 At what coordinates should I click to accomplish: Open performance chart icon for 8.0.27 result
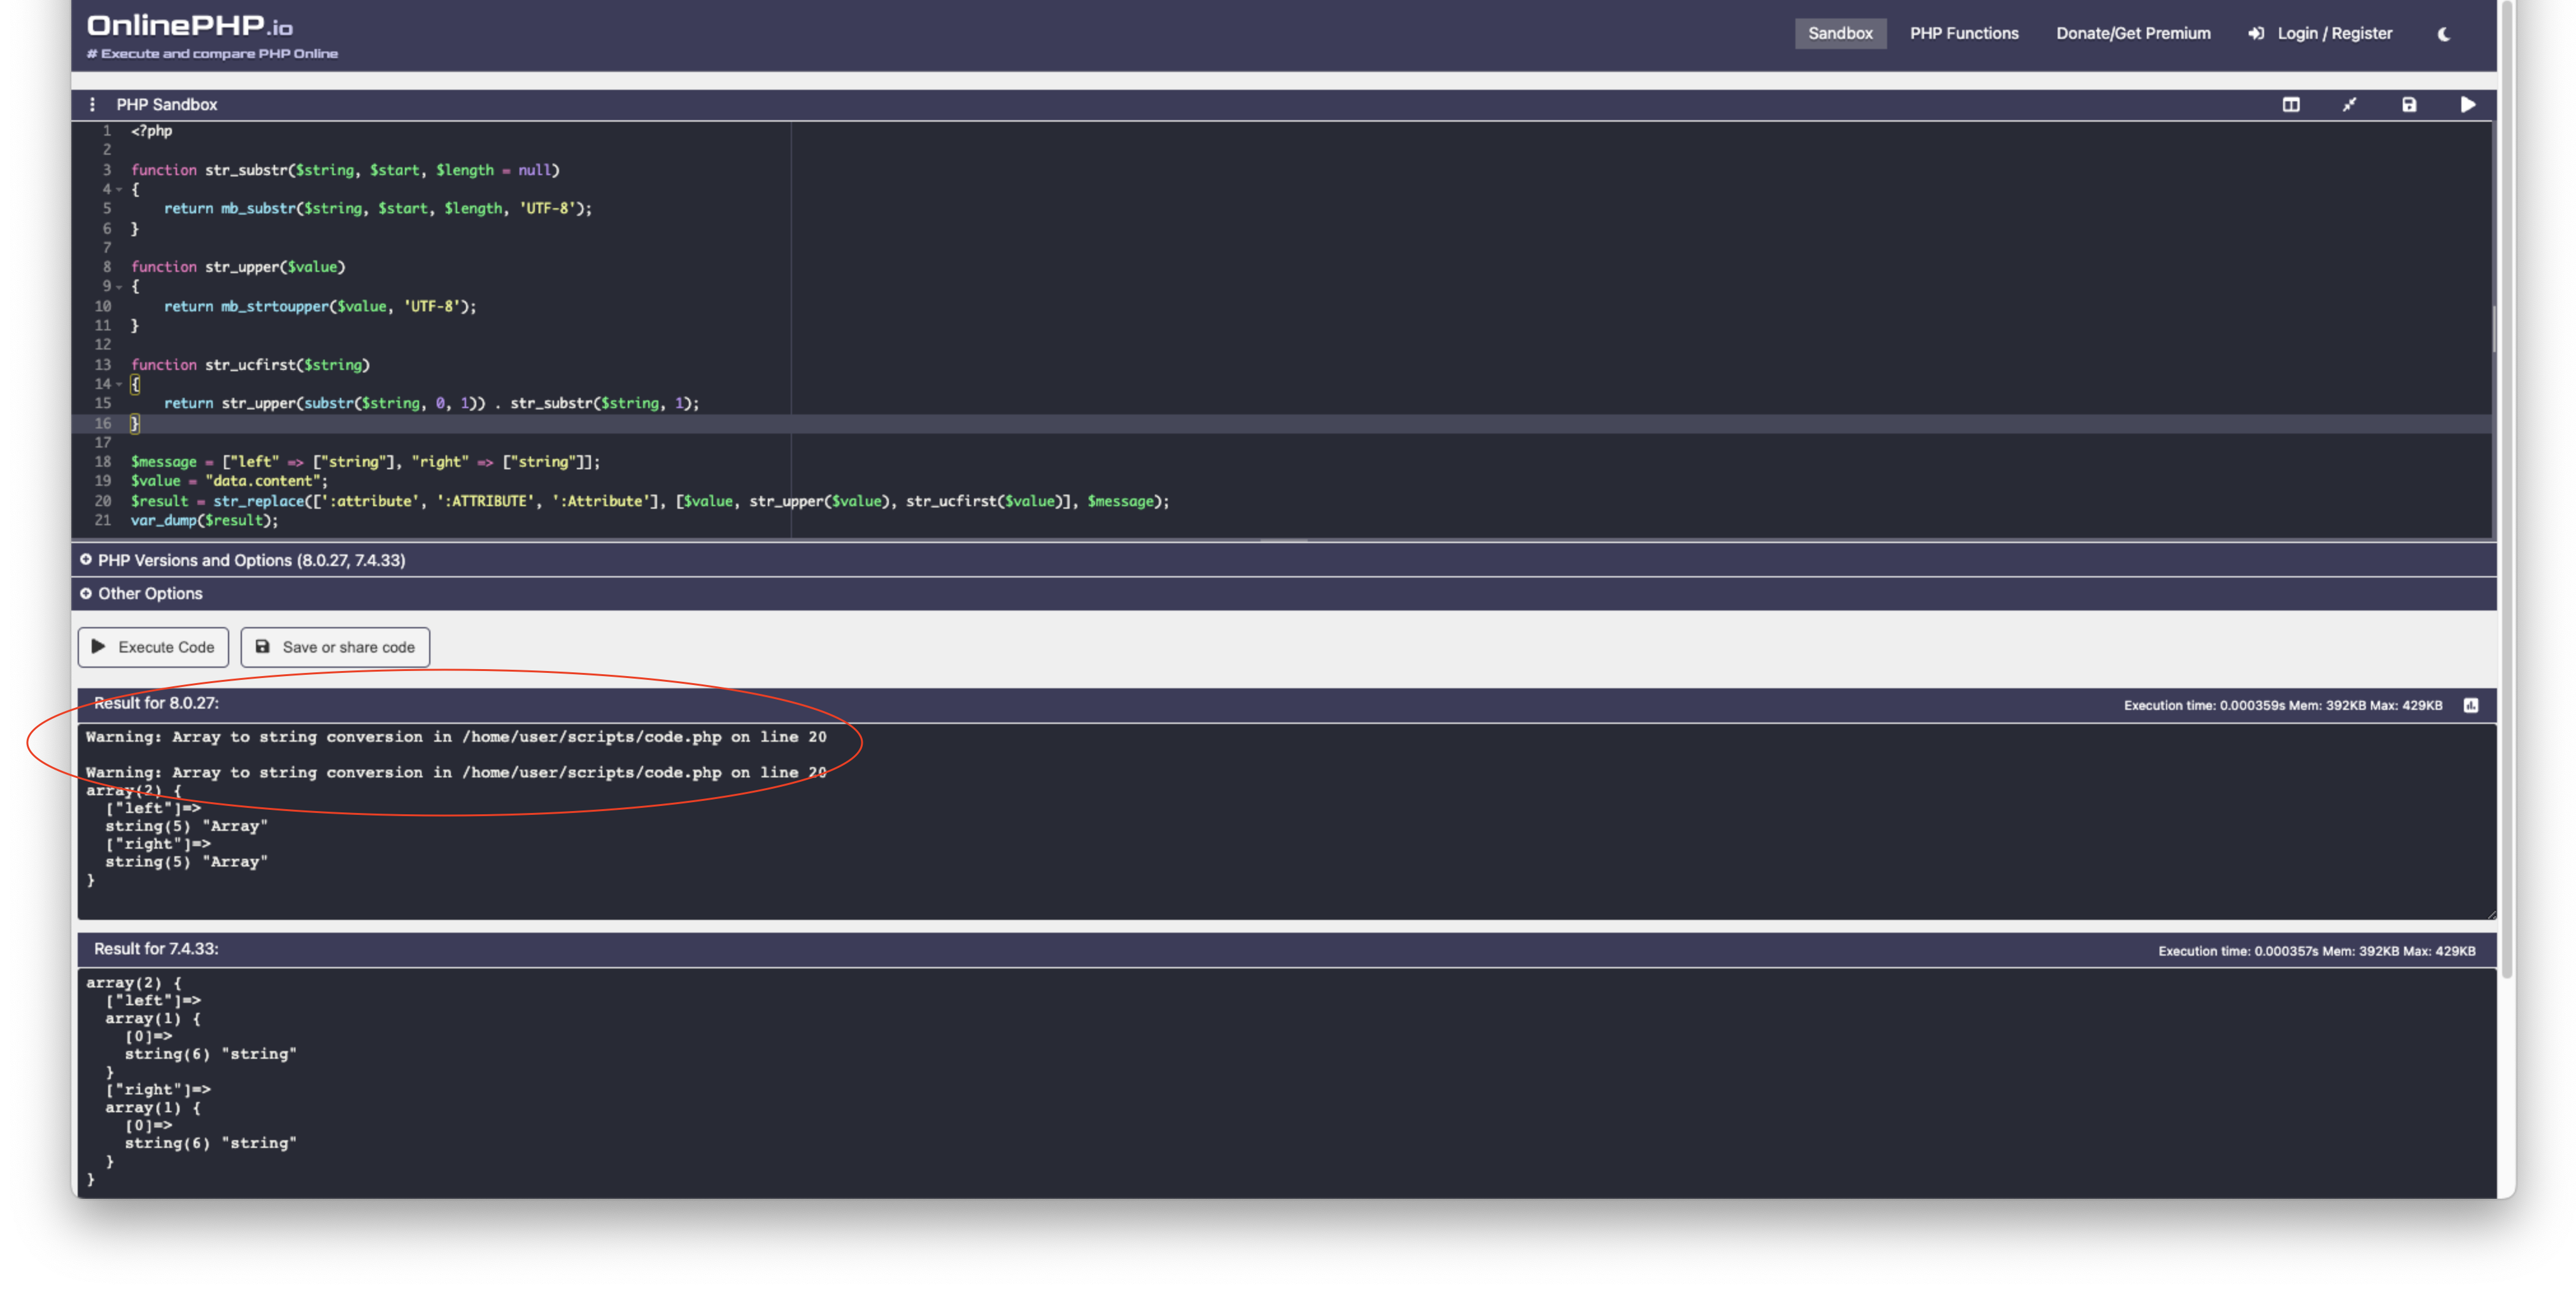pos(2471,705)
